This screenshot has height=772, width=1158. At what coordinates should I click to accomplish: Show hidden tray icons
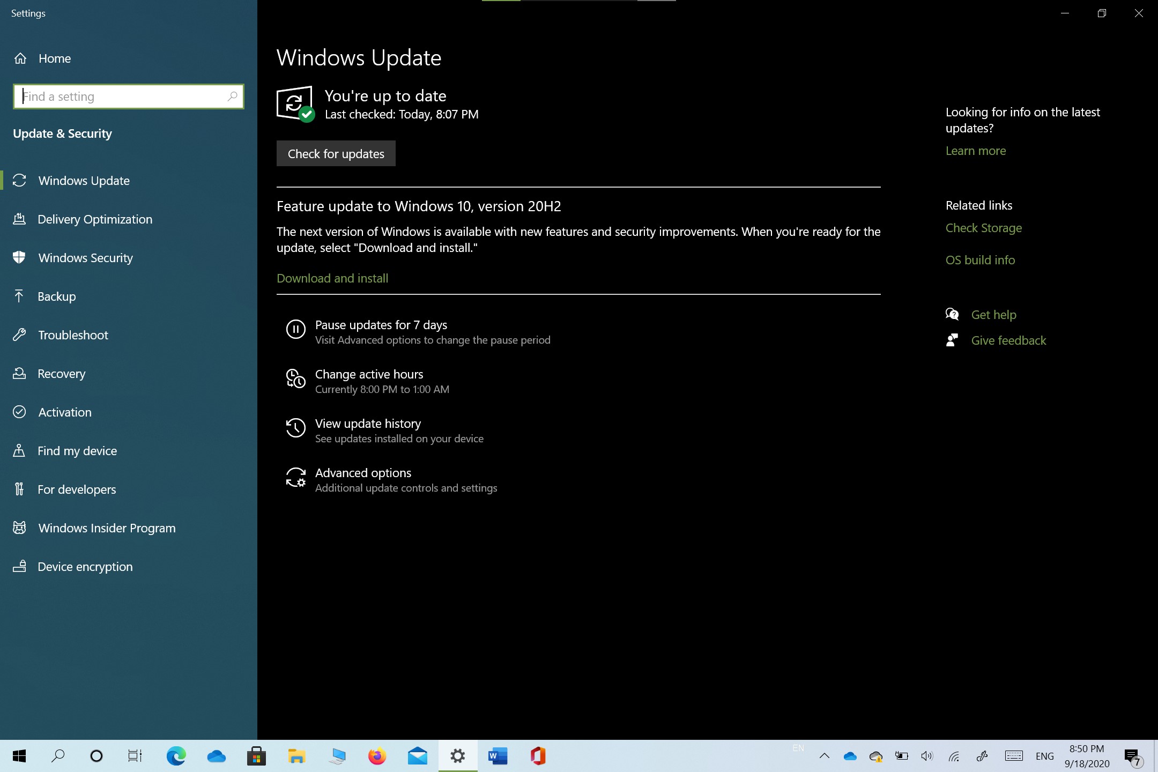825,756
